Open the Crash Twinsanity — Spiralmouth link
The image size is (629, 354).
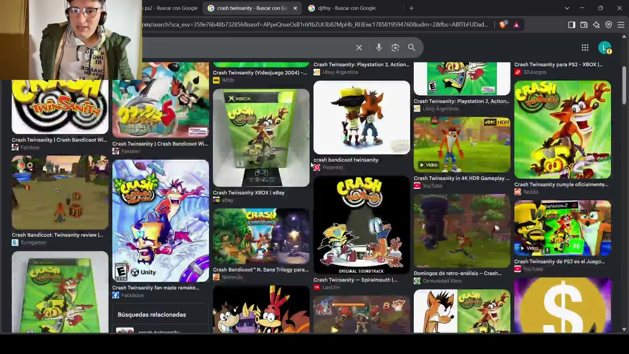click(355, 280)
